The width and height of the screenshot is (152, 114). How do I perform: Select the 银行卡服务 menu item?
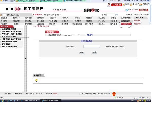point(89,24)
